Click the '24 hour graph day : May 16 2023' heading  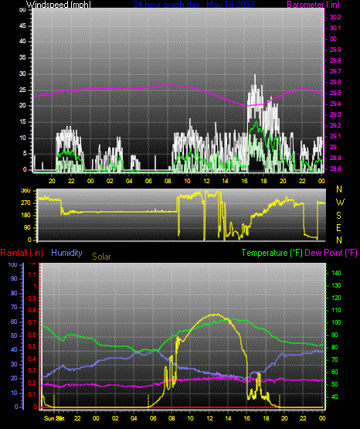tap(194, 5)
